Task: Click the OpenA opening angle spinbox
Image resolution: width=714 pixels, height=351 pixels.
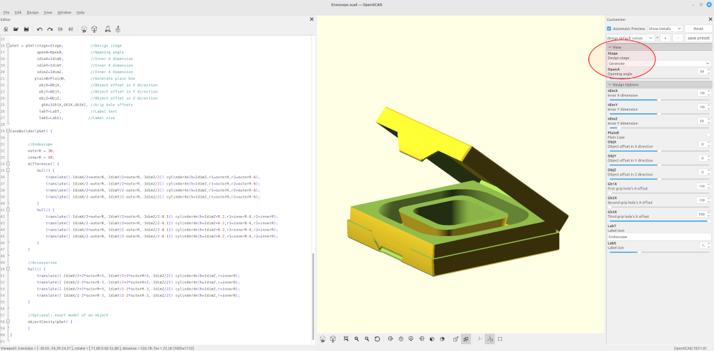Action: click(704, 72)
